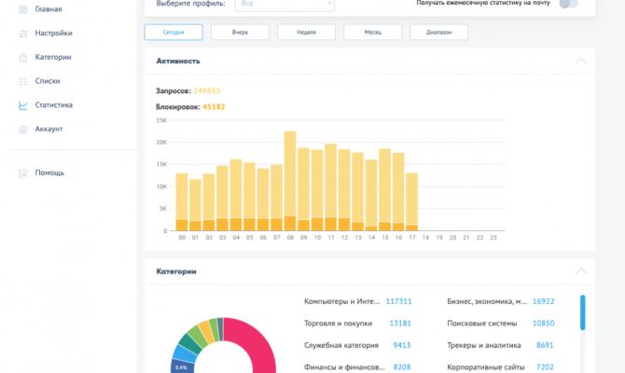Select the Вчера period button
The image size is (625, 373).
point(240,33)
